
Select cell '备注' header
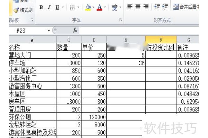tap(188, 47)
